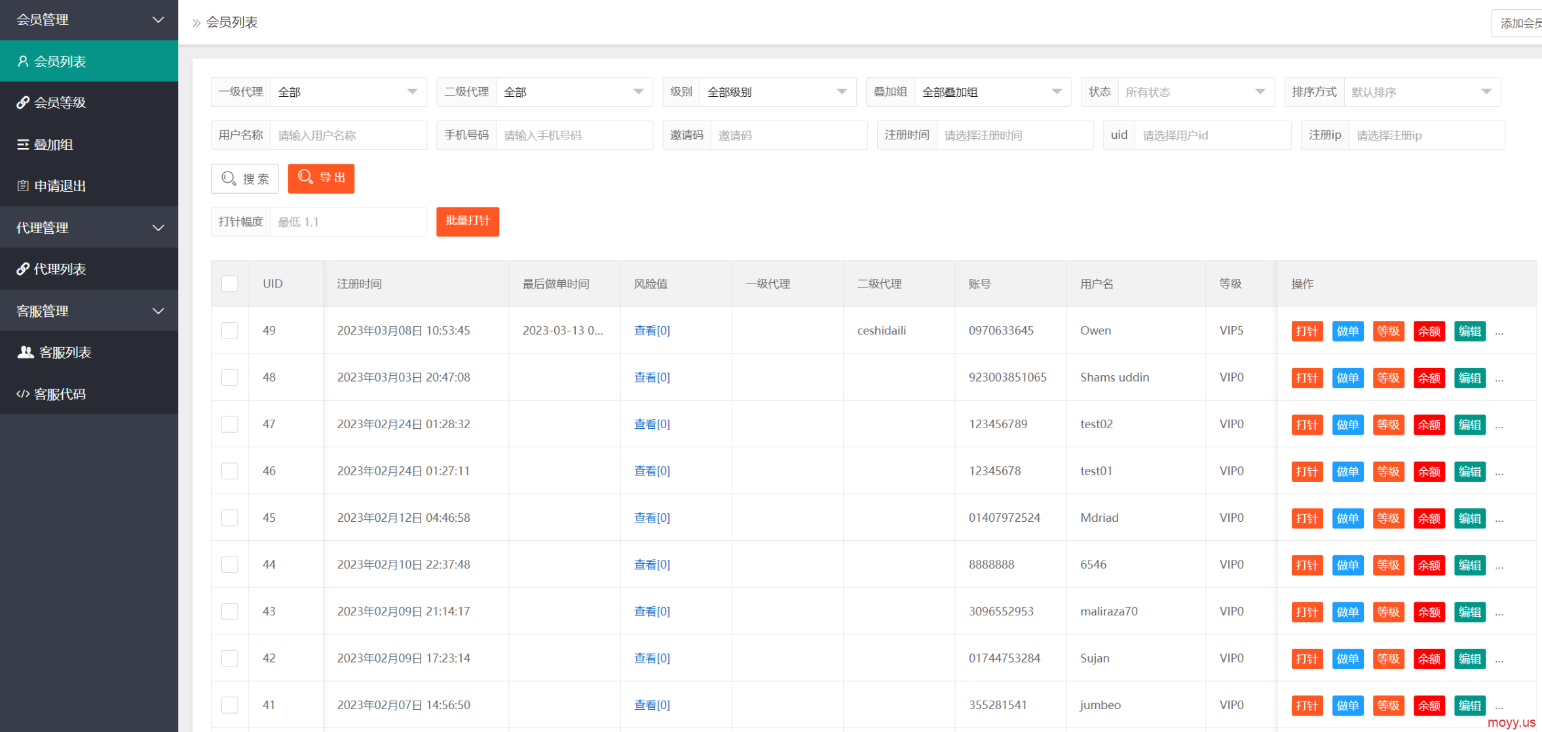The image size is (1542, 732).
Task: Open the 状态 dropdown
Action: [1196, 92]
